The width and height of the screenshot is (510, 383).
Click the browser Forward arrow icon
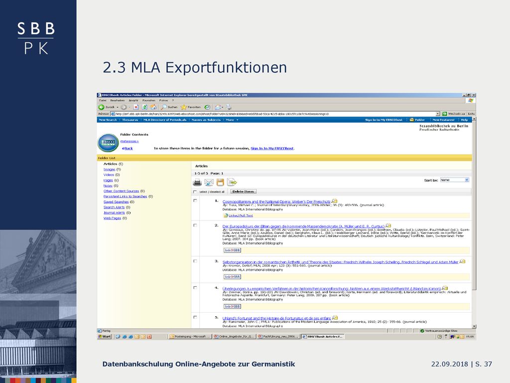coord(124,107)
